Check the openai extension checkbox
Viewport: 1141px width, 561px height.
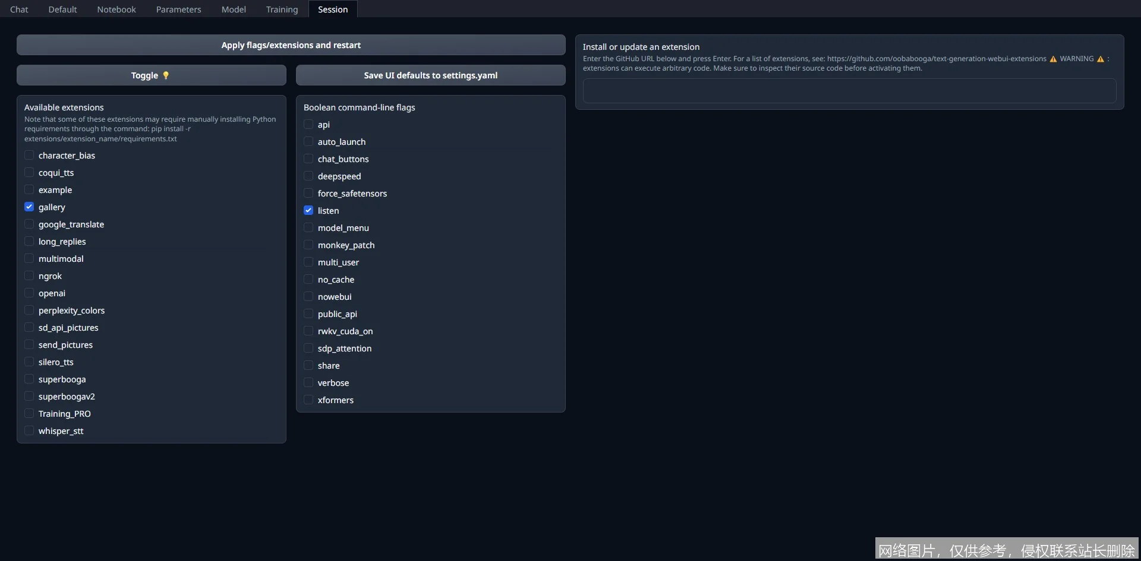29,293
